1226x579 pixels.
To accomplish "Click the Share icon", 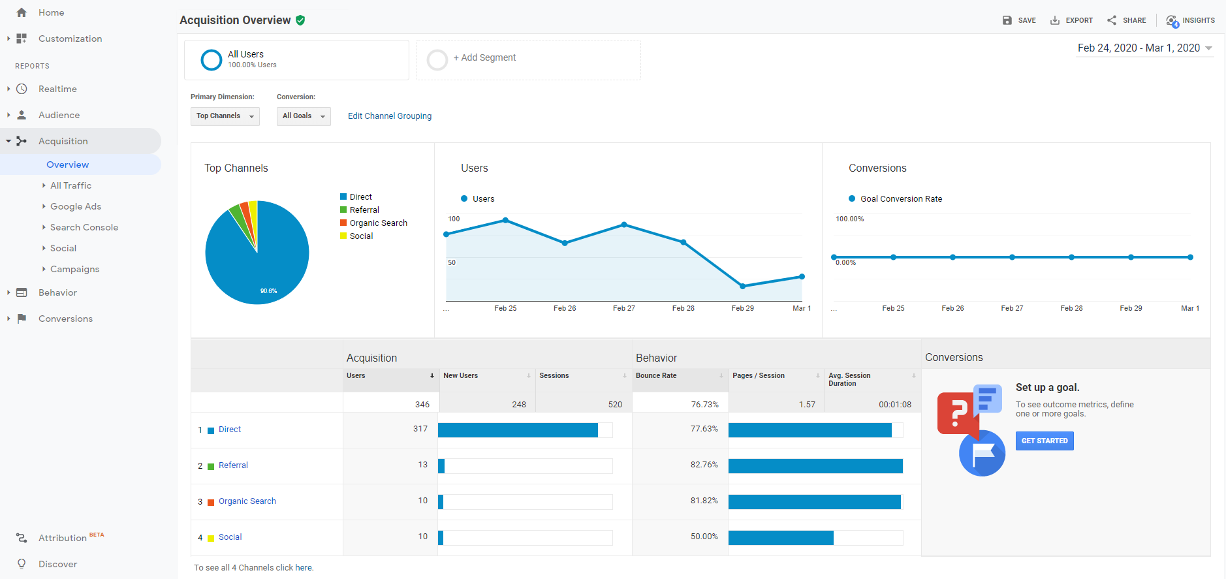I will (x=1112, y=20).
